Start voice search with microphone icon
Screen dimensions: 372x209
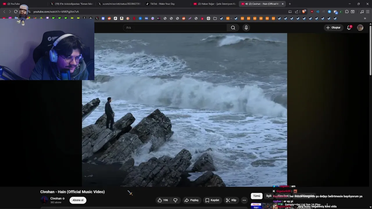(246, 28)
